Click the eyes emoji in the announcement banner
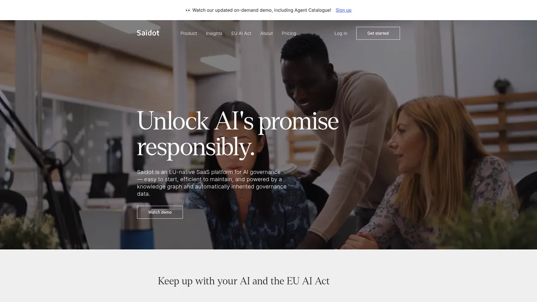537x302 pixels. [188, 10]
